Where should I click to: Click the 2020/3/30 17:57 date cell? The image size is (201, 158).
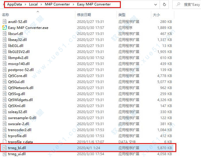[x=90, y=27]
